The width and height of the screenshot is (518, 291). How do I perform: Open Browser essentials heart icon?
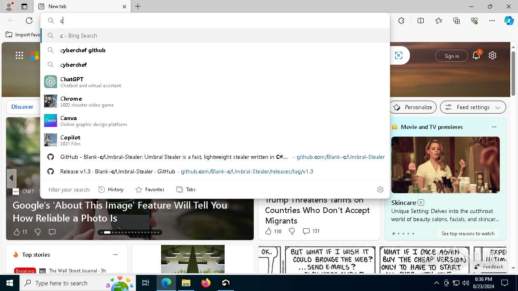(474, 21)
